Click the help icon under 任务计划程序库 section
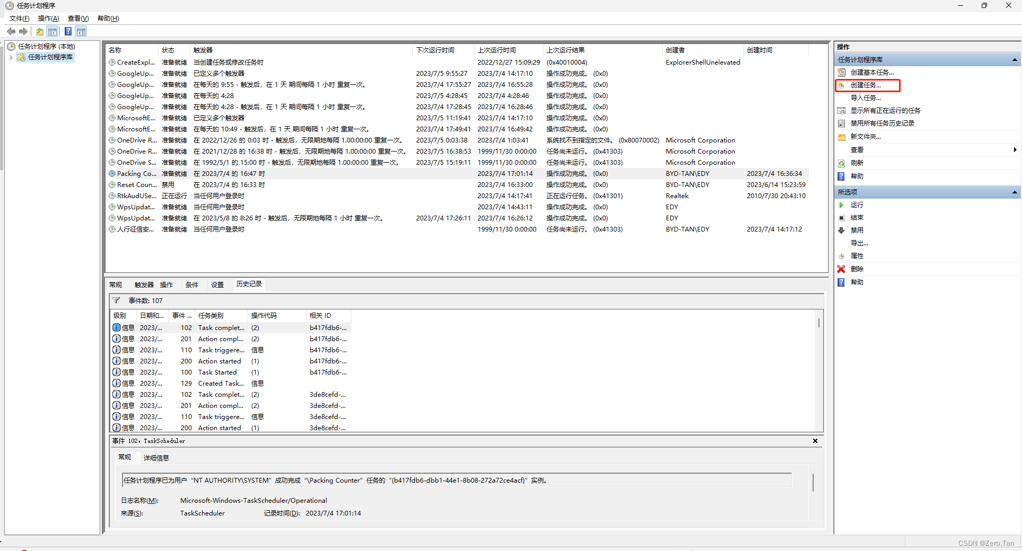 [841, 176]
